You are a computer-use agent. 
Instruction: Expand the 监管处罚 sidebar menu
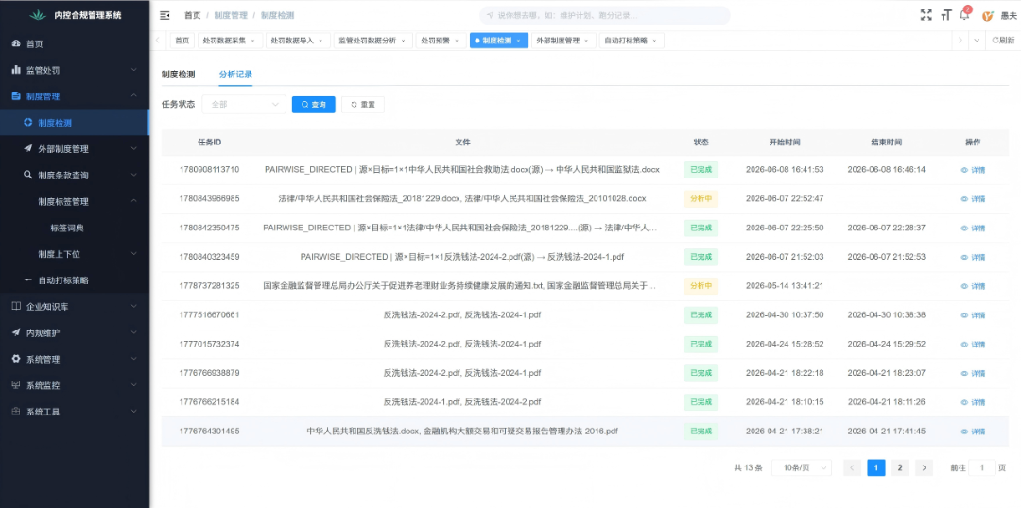pos(75,70)
